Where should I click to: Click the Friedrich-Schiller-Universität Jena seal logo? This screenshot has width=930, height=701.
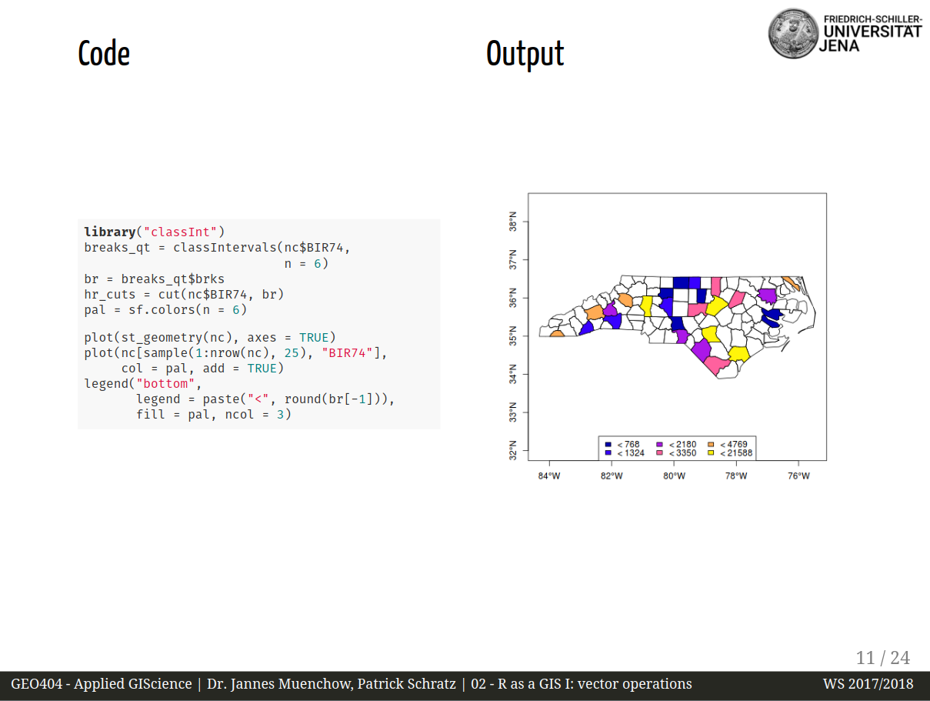coord(794,33)
